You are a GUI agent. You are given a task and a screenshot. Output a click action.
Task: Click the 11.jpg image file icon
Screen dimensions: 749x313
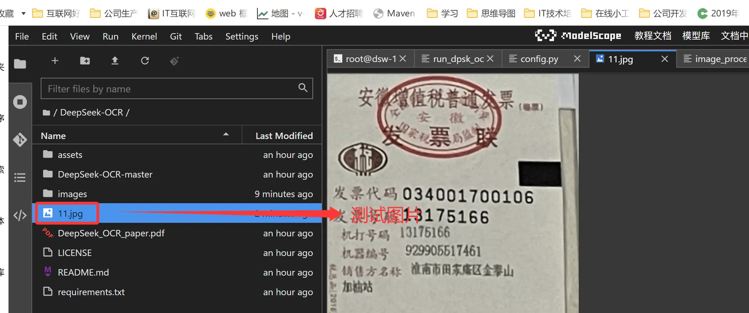pos(48,213)
